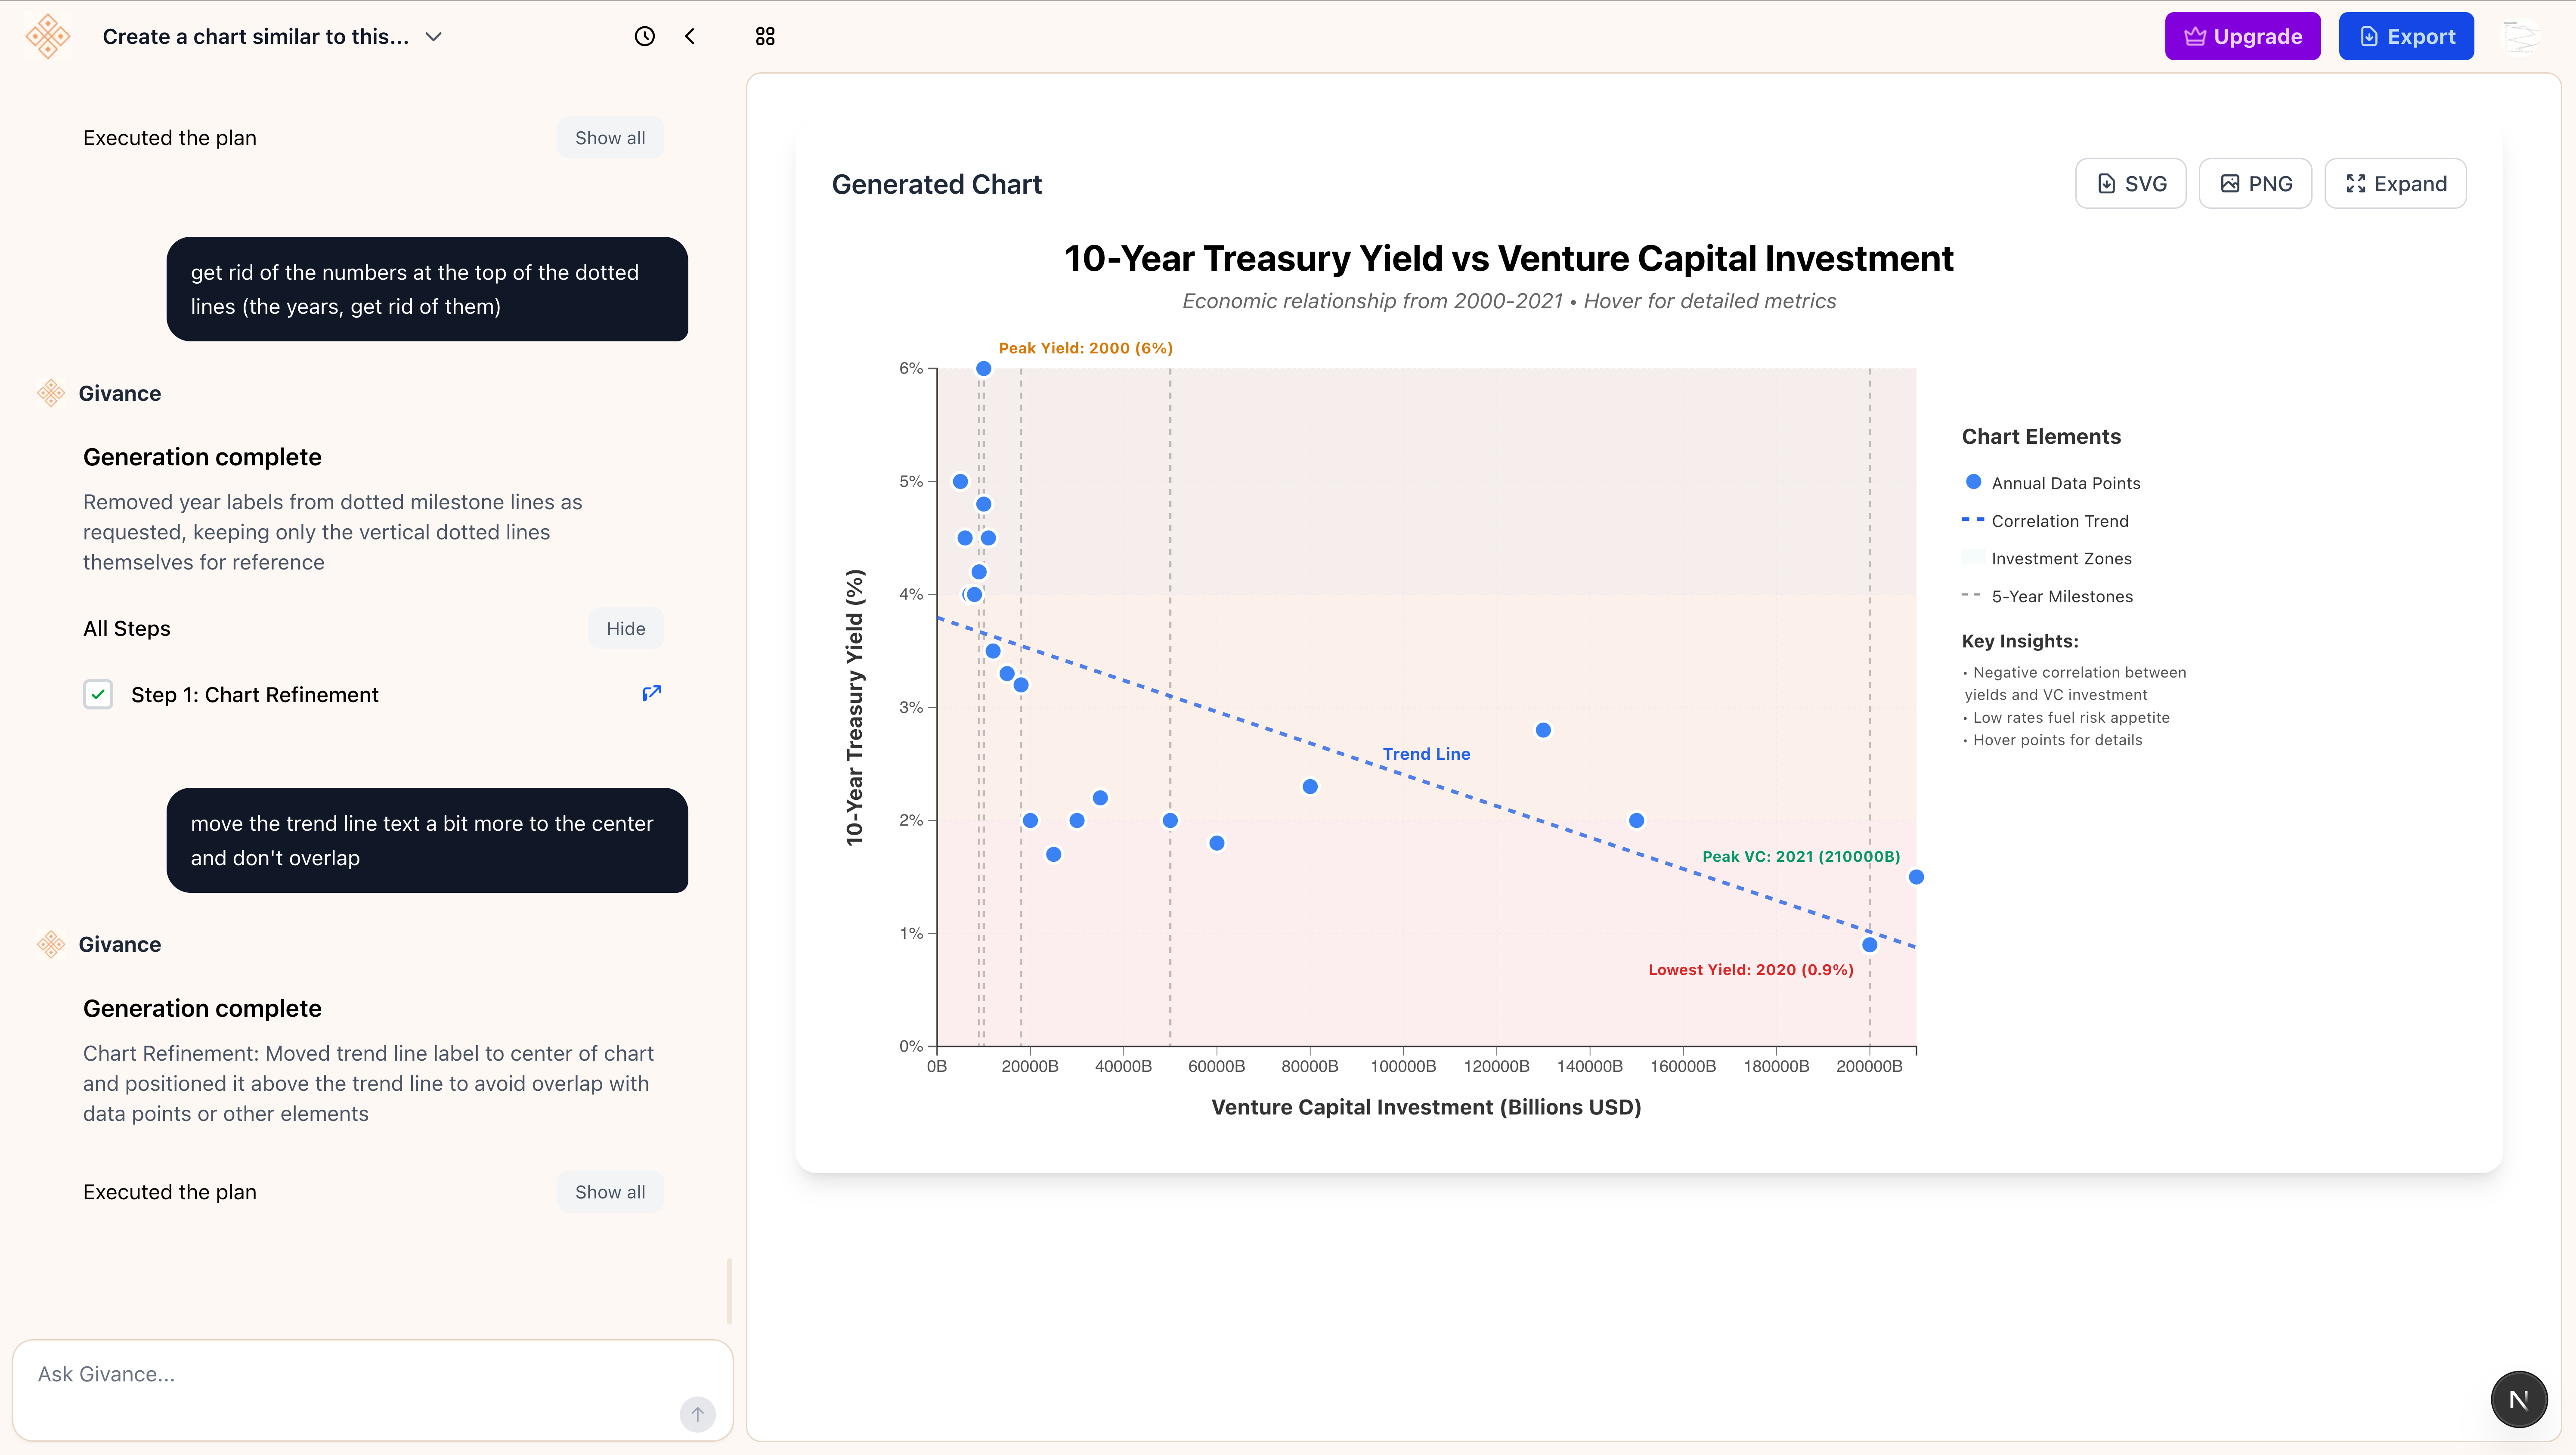2576x1455 pixels.
Task: Click the Givance icon above the last response
Action: 50,944
